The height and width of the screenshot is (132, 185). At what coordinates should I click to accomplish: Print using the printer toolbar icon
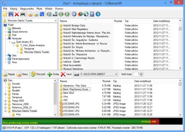(23, 14)
